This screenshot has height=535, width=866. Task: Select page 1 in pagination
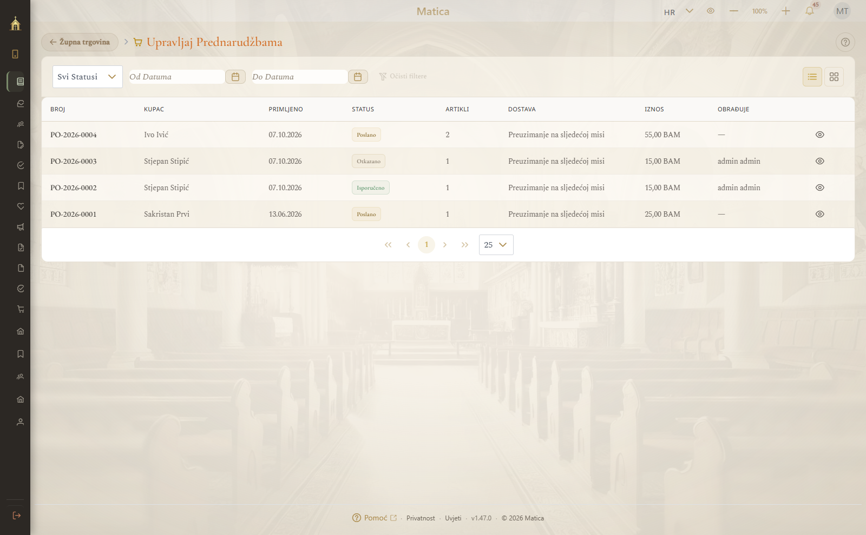click(x=427, y=245)
